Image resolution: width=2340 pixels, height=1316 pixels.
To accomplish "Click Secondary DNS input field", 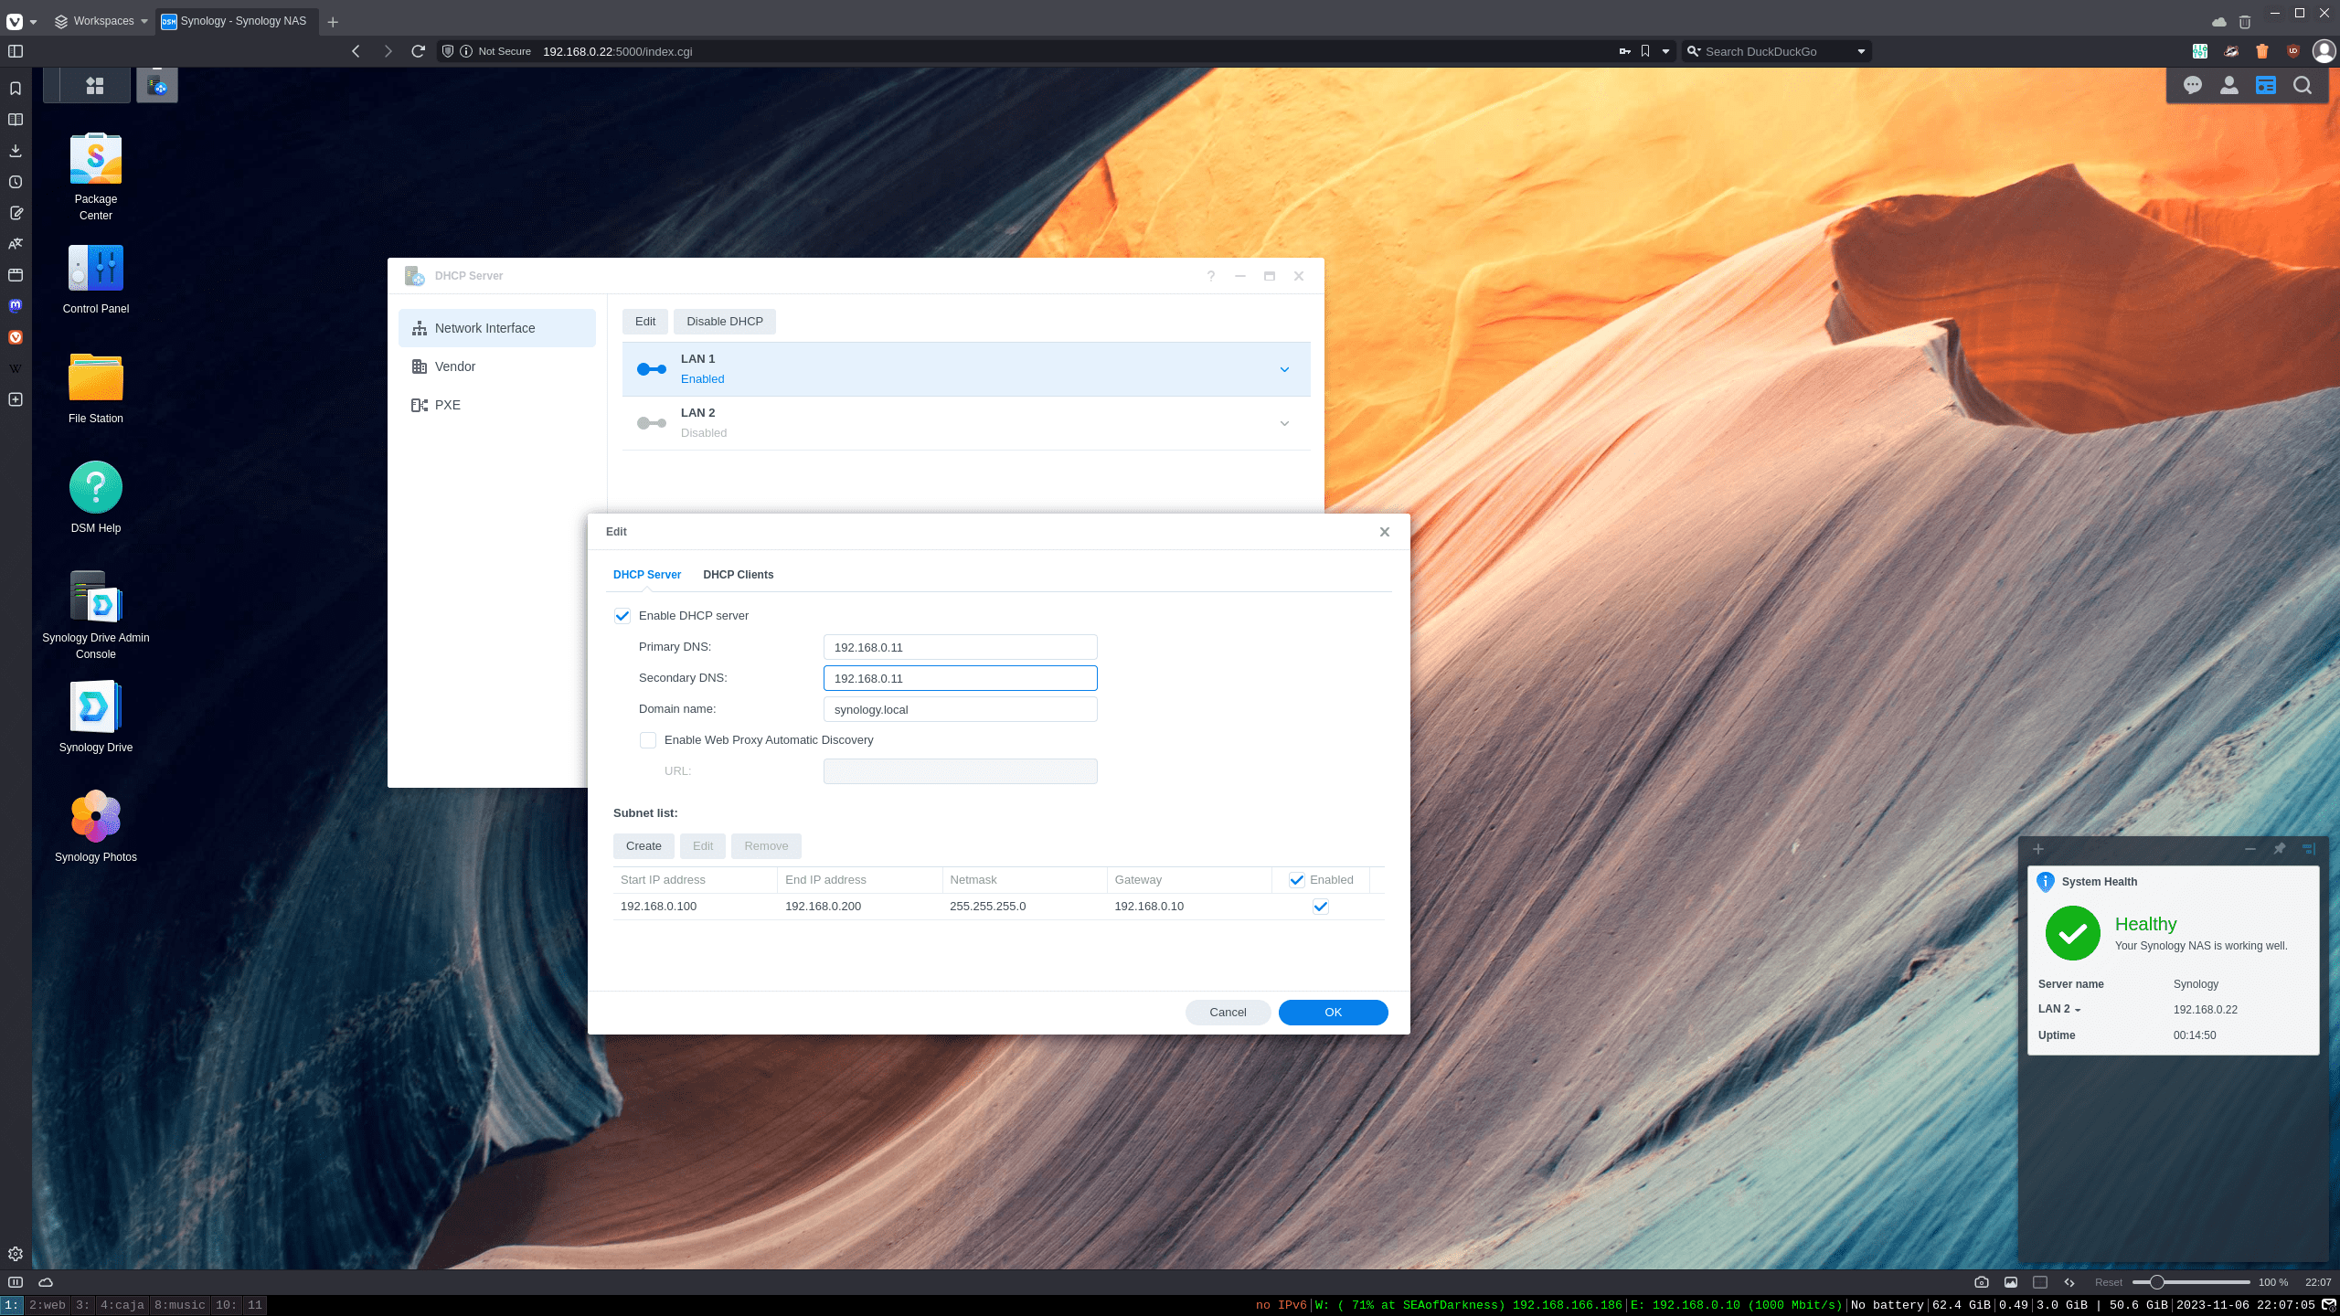I will [960, 676].
